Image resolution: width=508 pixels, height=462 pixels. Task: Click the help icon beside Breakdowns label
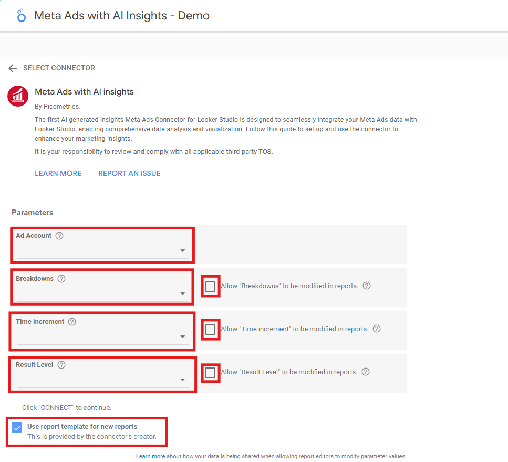point(61,279)
